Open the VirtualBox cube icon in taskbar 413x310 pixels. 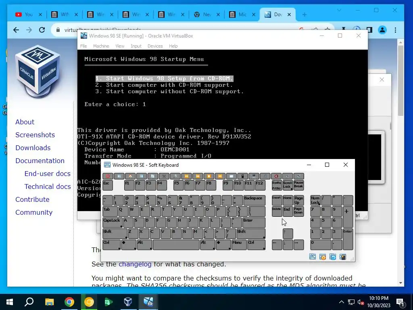click(x=128, y=302)
